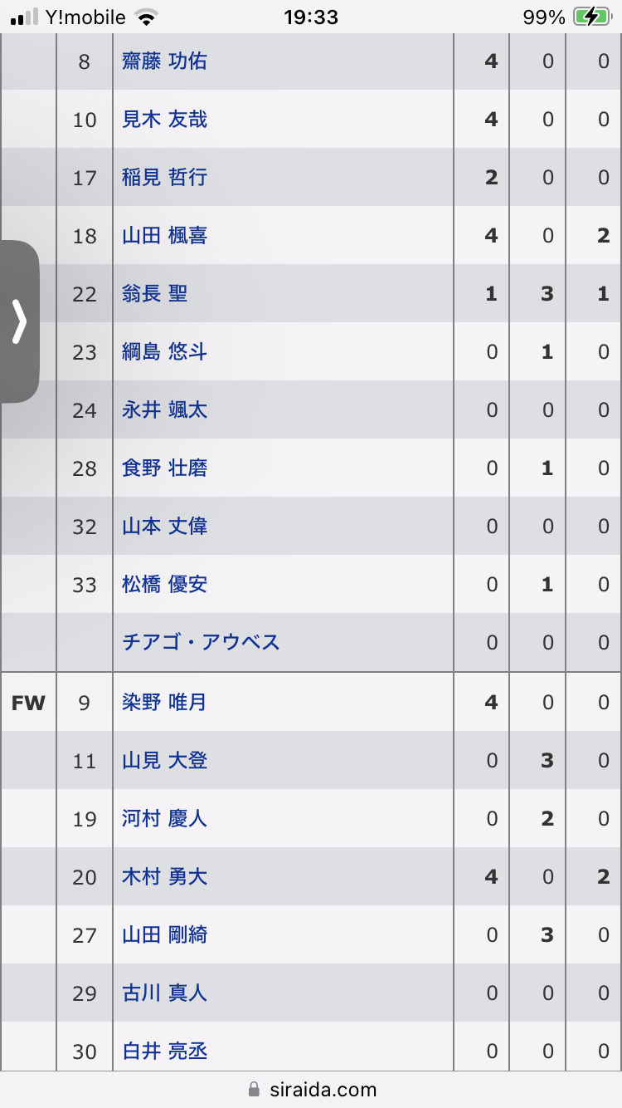View player 食野 壮磨
This screenshot has height=1108, width=622.
tap(164, 468)
